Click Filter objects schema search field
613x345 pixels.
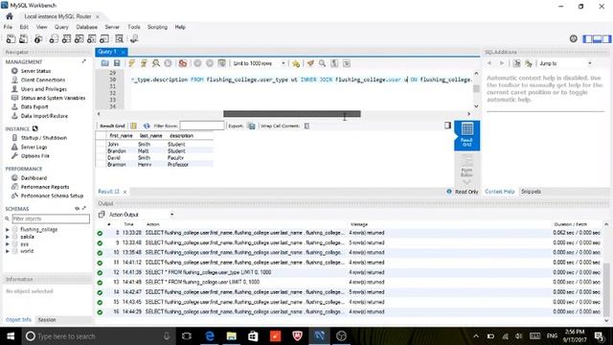click(51, 218)
